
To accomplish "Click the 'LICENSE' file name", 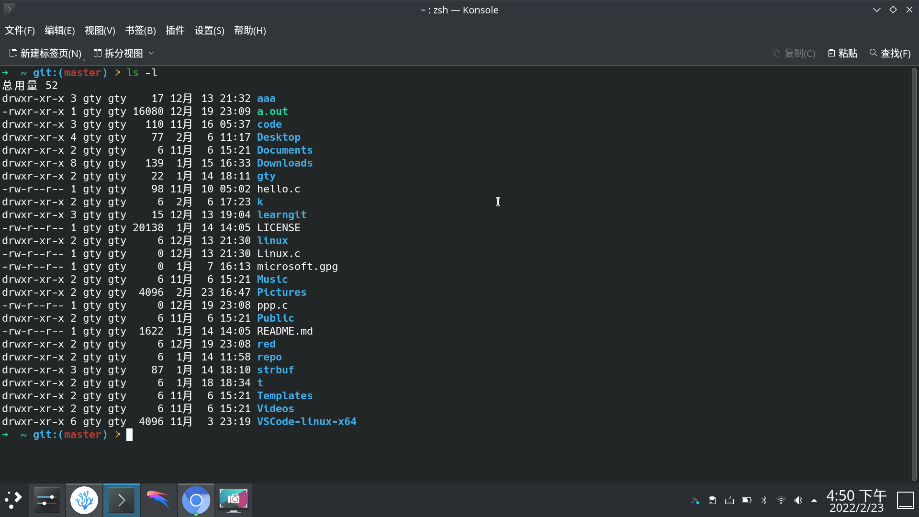I will (x=279, y=228).
